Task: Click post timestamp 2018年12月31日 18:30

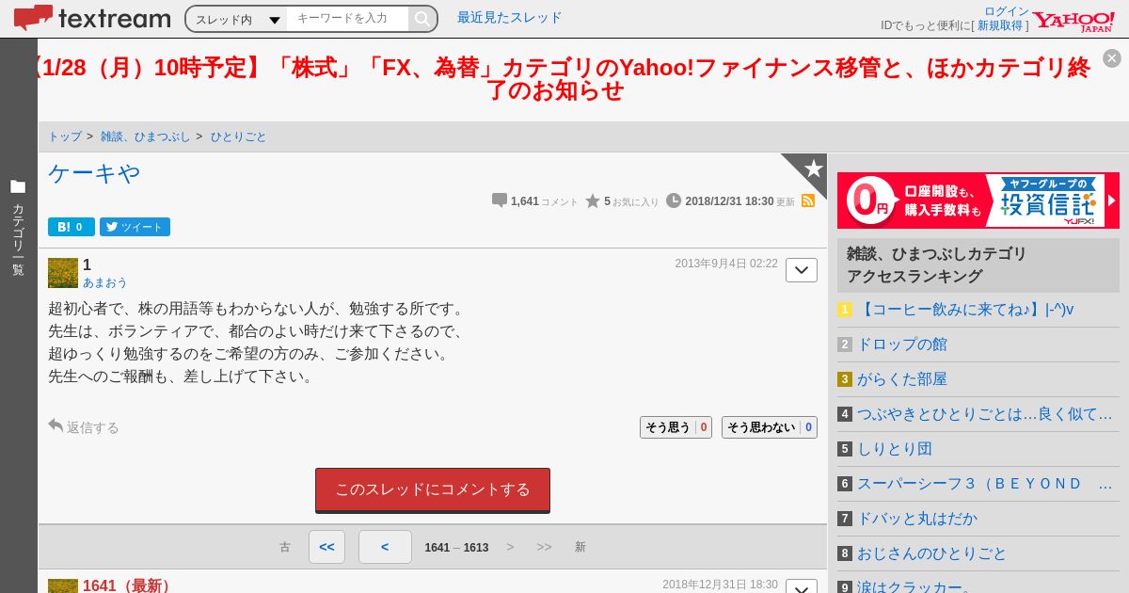Action: click(x=720, y=585)
